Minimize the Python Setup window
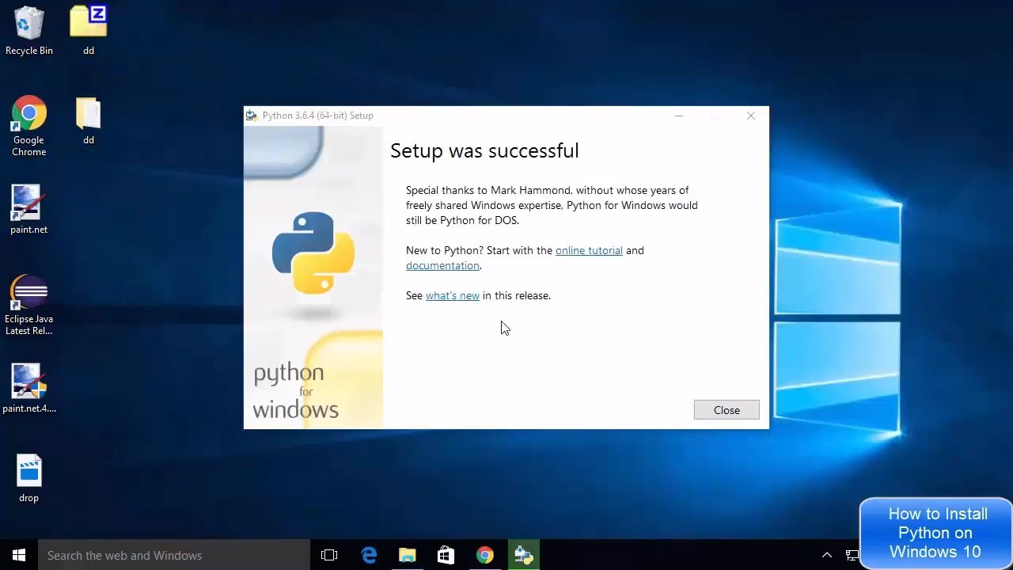Screen dimensions: 1013x570 tap(678, 116)
